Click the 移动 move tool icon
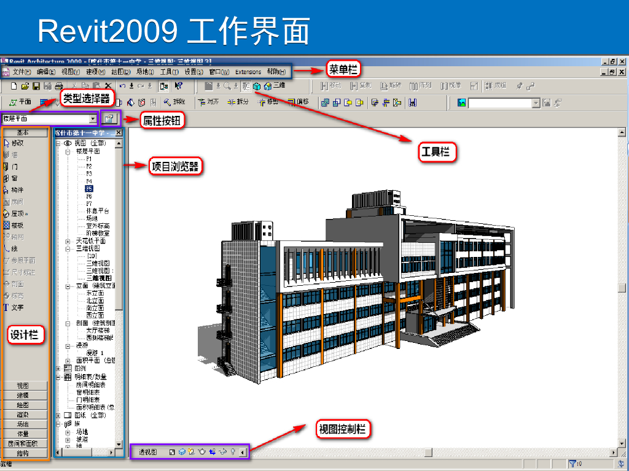Viewport: 629px width, 471px height. coord(331,86)
